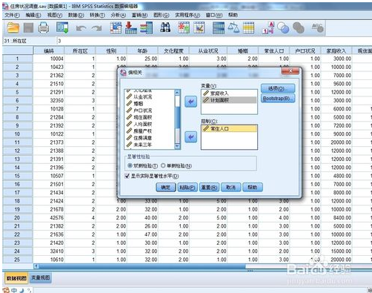Open the 图形(G) menu

click(162, 16)
